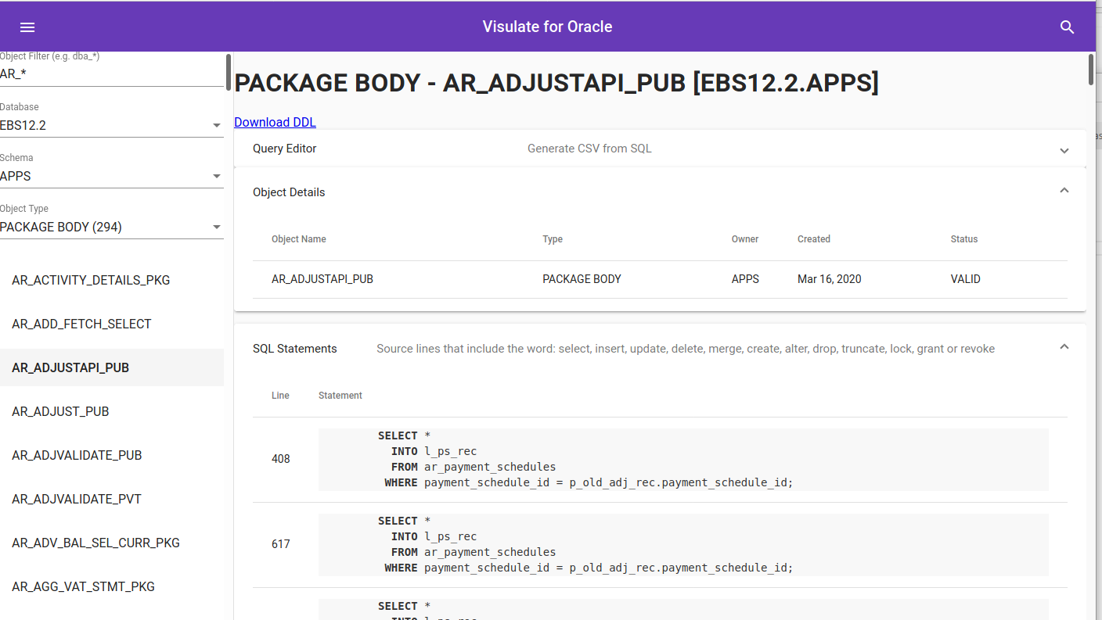Click the PACKAGE BODY type cell

(x=582, y=279)
